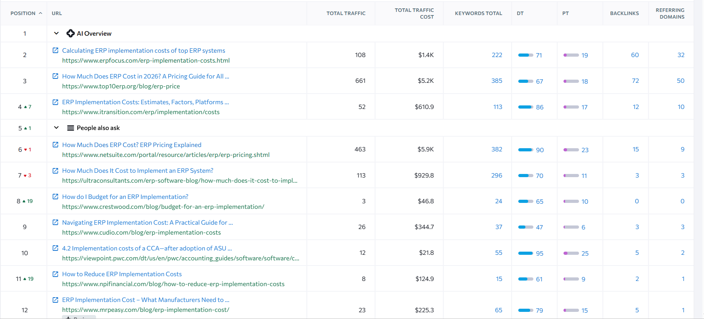
Task: Click the DT bar for netsuite.com row
Action: (526, 150)
